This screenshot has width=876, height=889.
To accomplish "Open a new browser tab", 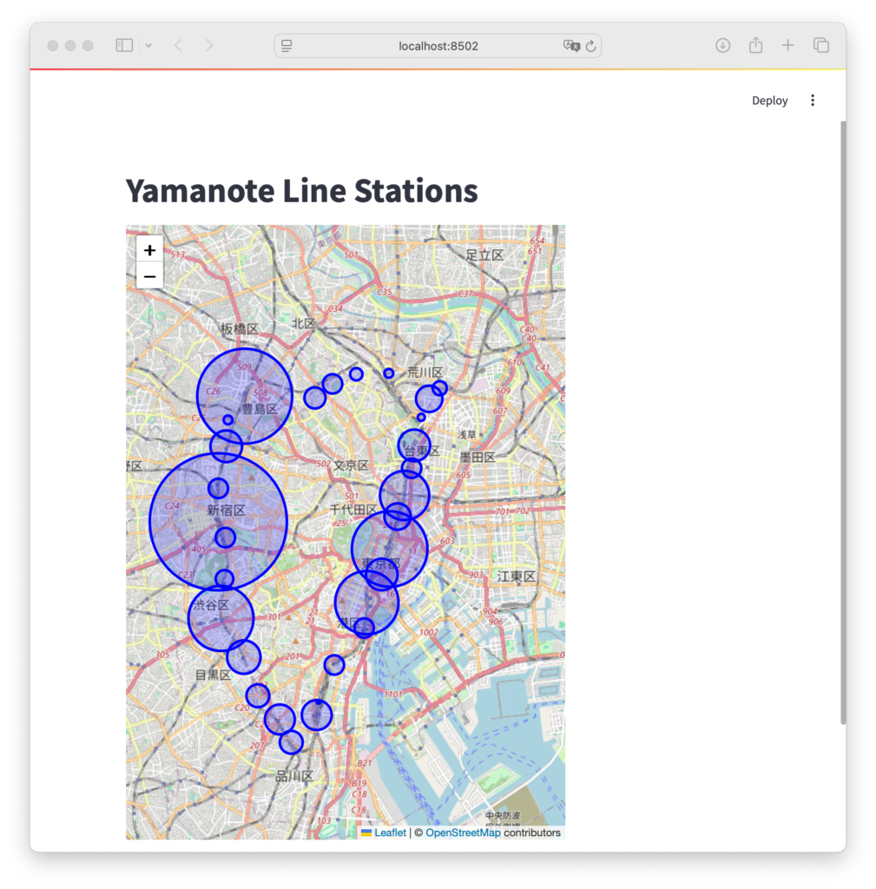I will click(x=787, y=45).
